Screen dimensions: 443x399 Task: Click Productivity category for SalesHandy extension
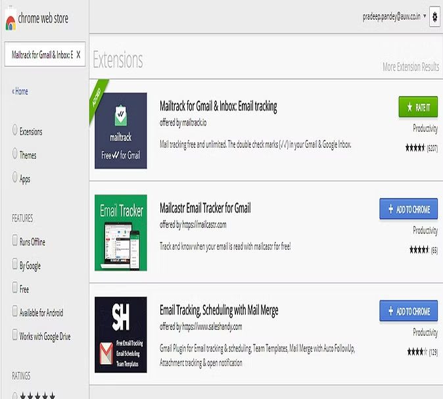tap(425, 333)
